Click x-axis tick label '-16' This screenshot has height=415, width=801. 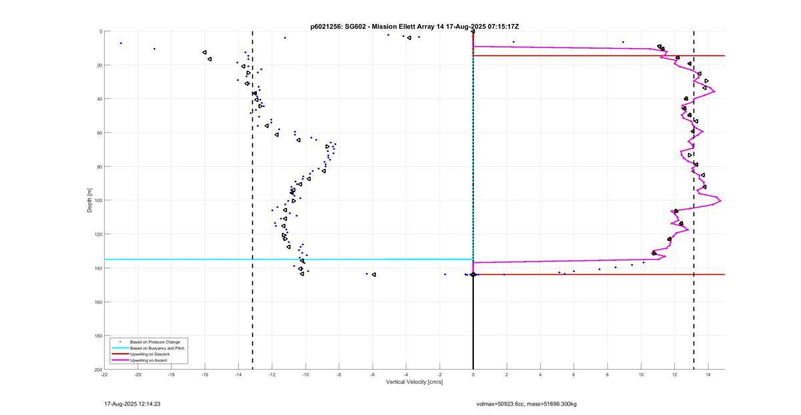(205, 374)
